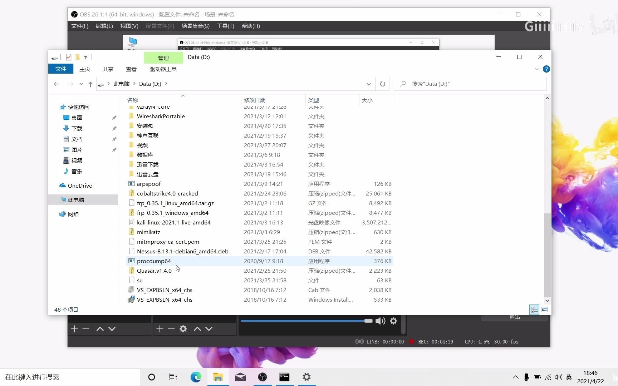Go up one folder level arrow
Viewport: 618px width, 386px height.
pos(90,84)
